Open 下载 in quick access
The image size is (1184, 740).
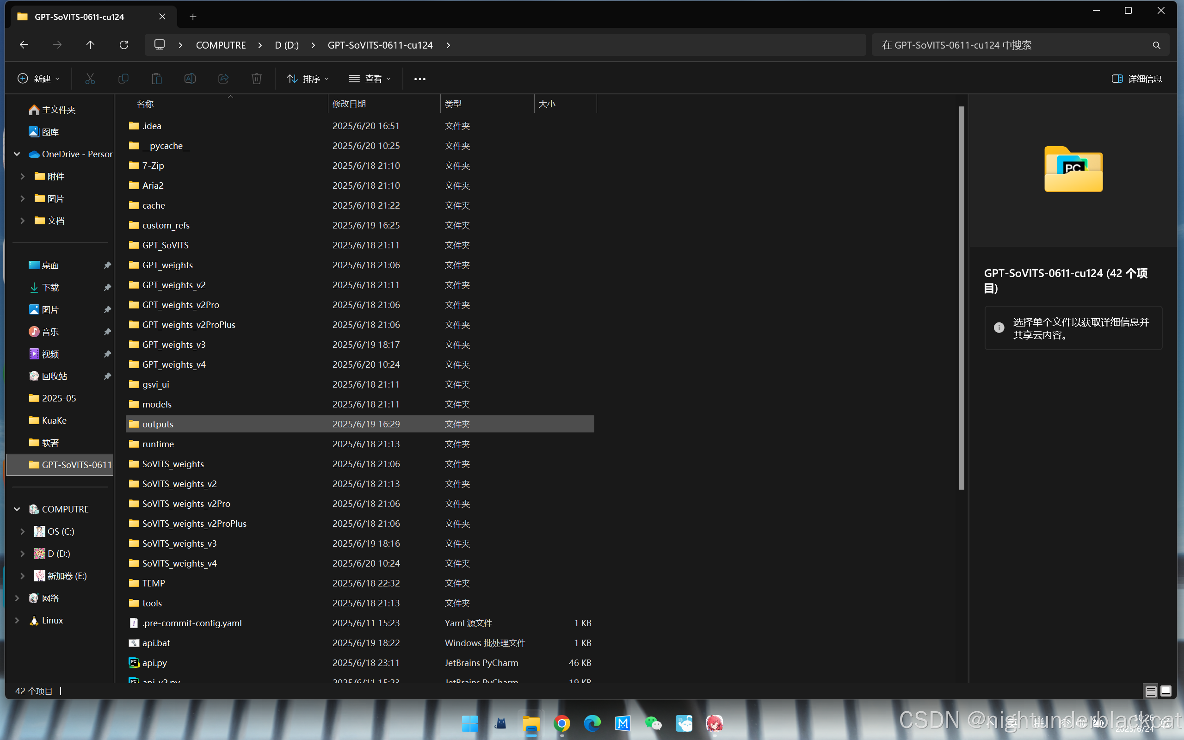pos(44,287)
